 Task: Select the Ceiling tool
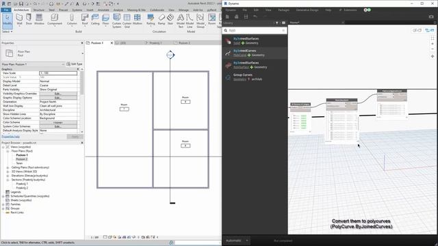[x=95, y=20]
